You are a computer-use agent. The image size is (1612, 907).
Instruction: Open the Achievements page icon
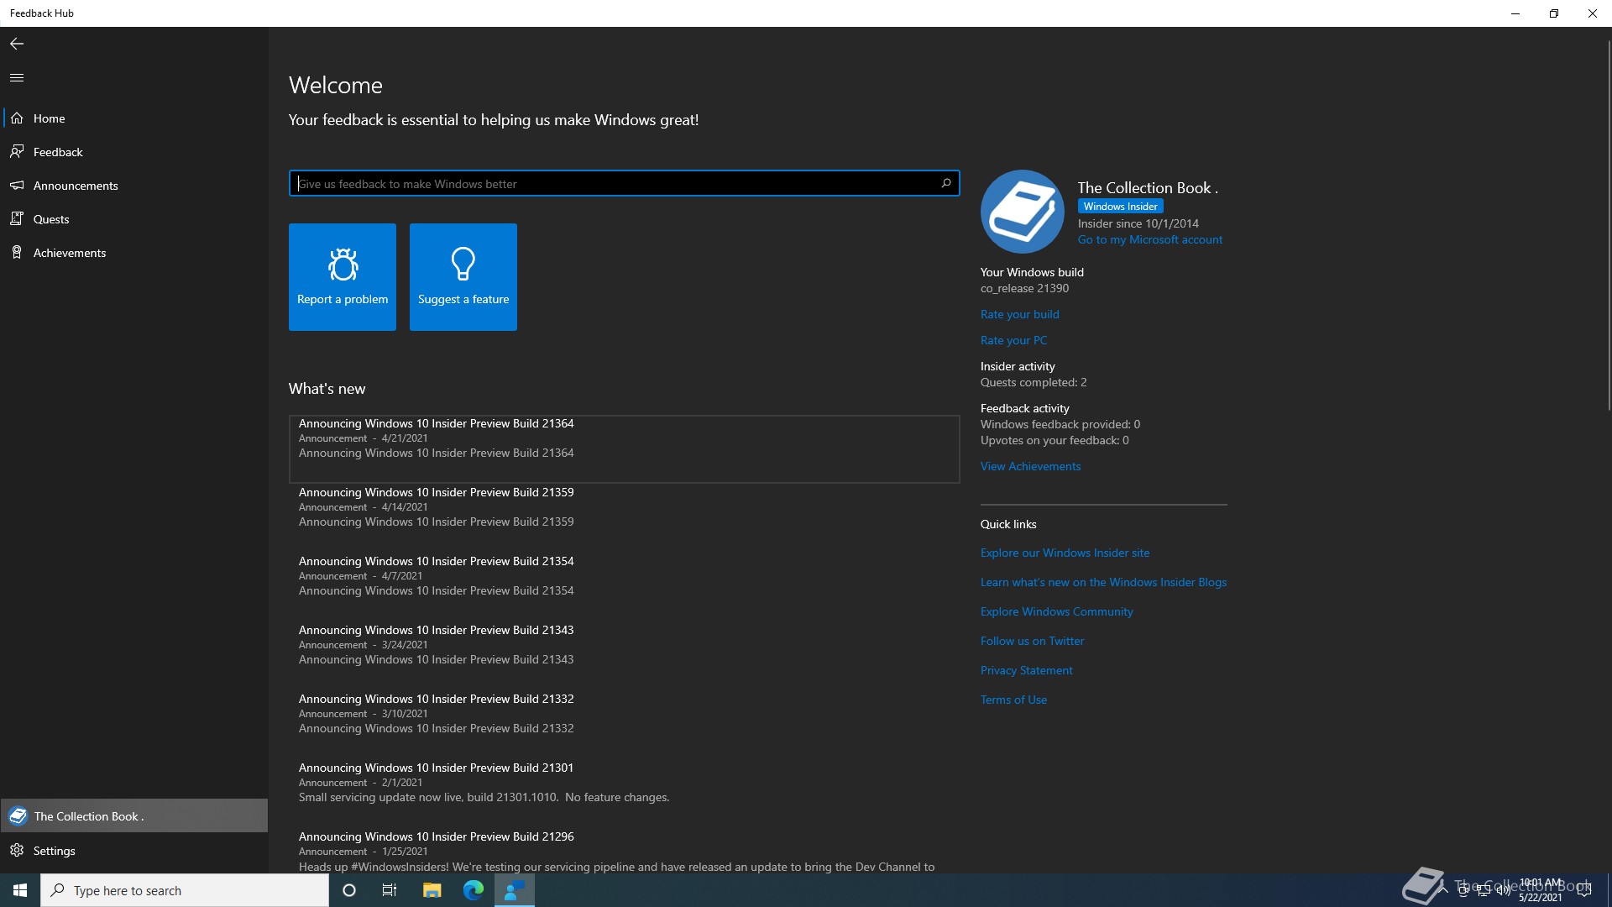(17, 253)
